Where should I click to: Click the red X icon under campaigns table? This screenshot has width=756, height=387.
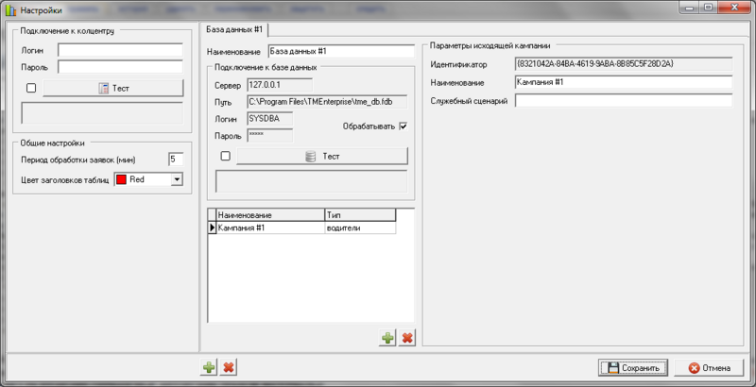pos(406,338)
